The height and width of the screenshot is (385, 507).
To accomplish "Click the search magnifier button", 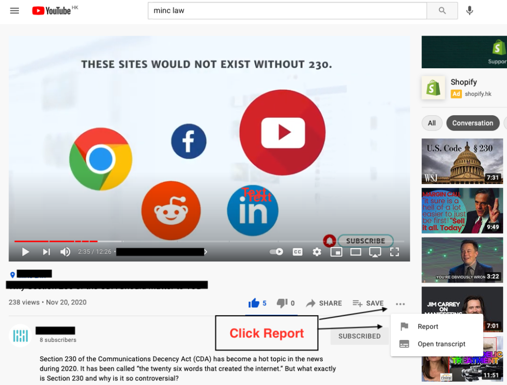I will (442, 11).
